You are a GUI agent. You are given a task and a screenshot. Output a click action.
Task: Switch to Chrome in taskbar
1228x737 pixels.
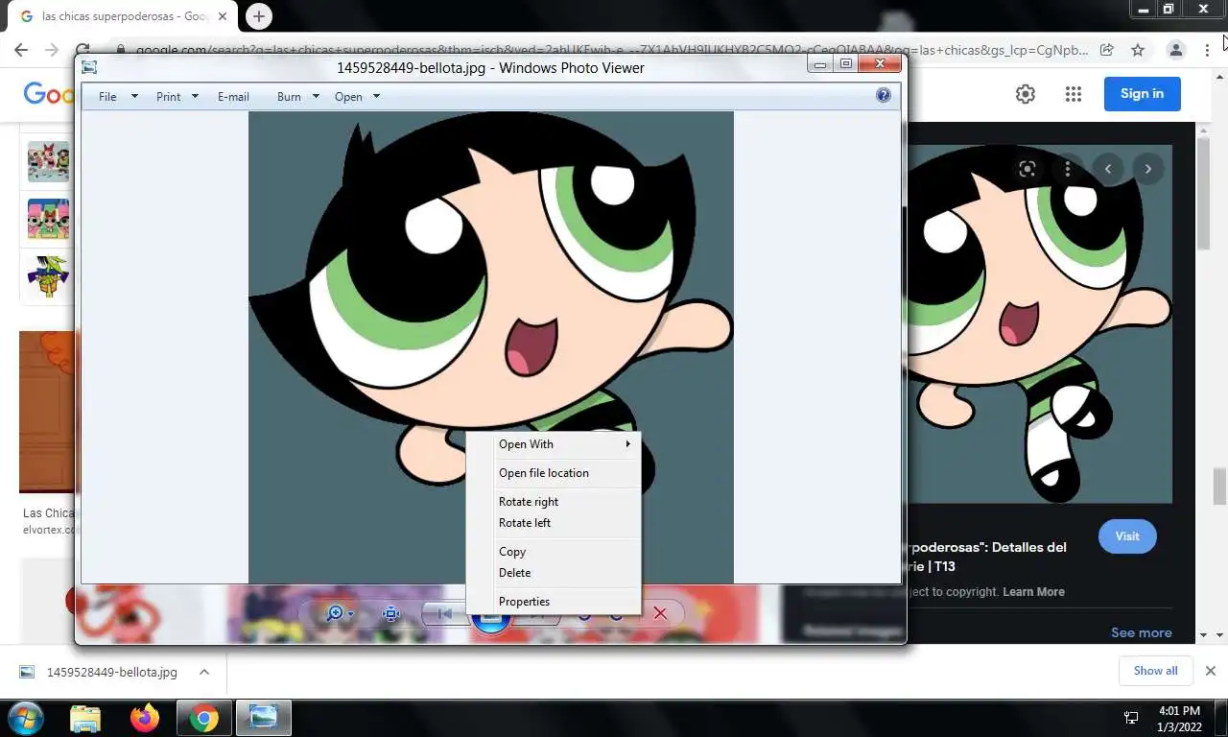tap(204, 718)
